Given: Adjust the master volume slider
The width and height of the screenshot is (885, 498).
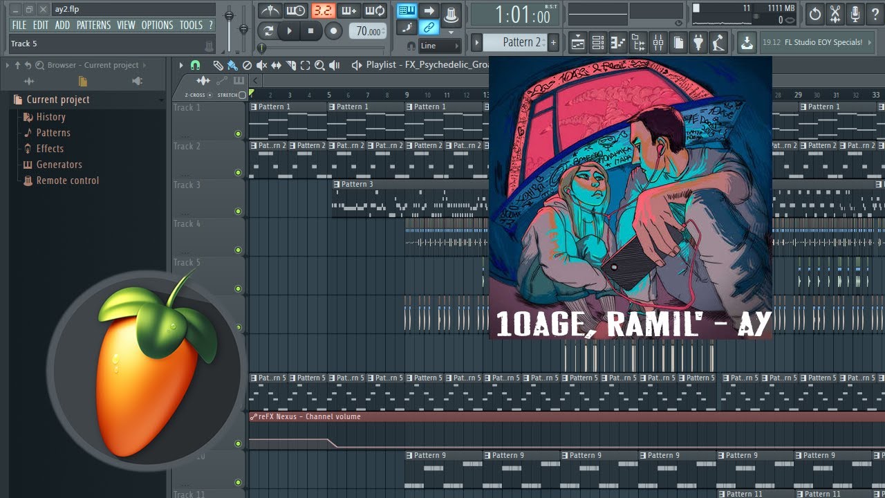Looking at the screenshot, I should point(229,14).
